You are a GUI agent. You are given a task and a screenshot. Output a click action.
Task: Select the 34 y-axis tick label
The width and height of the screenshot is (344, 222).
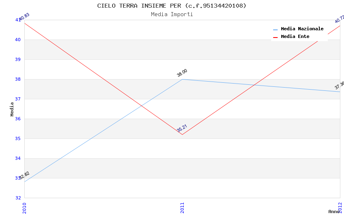click(18, 159)
